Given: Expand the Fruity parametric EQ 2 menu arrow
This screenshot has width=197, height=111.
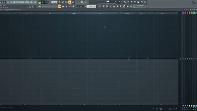Looking at the screenshot, I should pyautogui.click(x=1, y=10).
